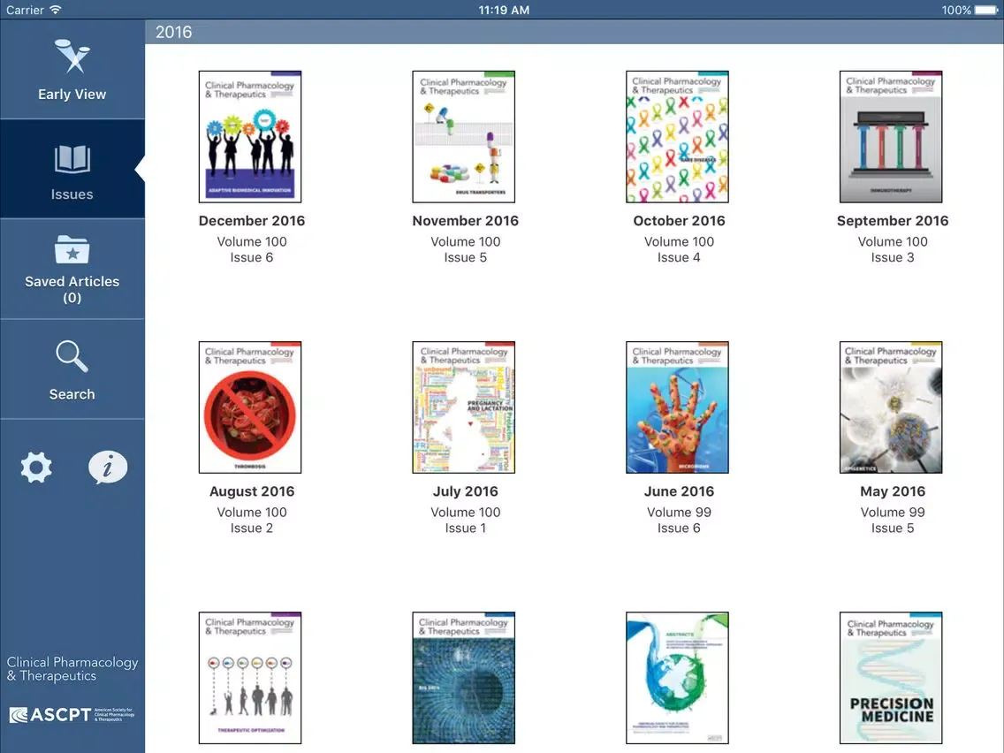View the July 2016 Pregnancy and Lactation cover
1004x753 pixels.
[x=464, y=407]
